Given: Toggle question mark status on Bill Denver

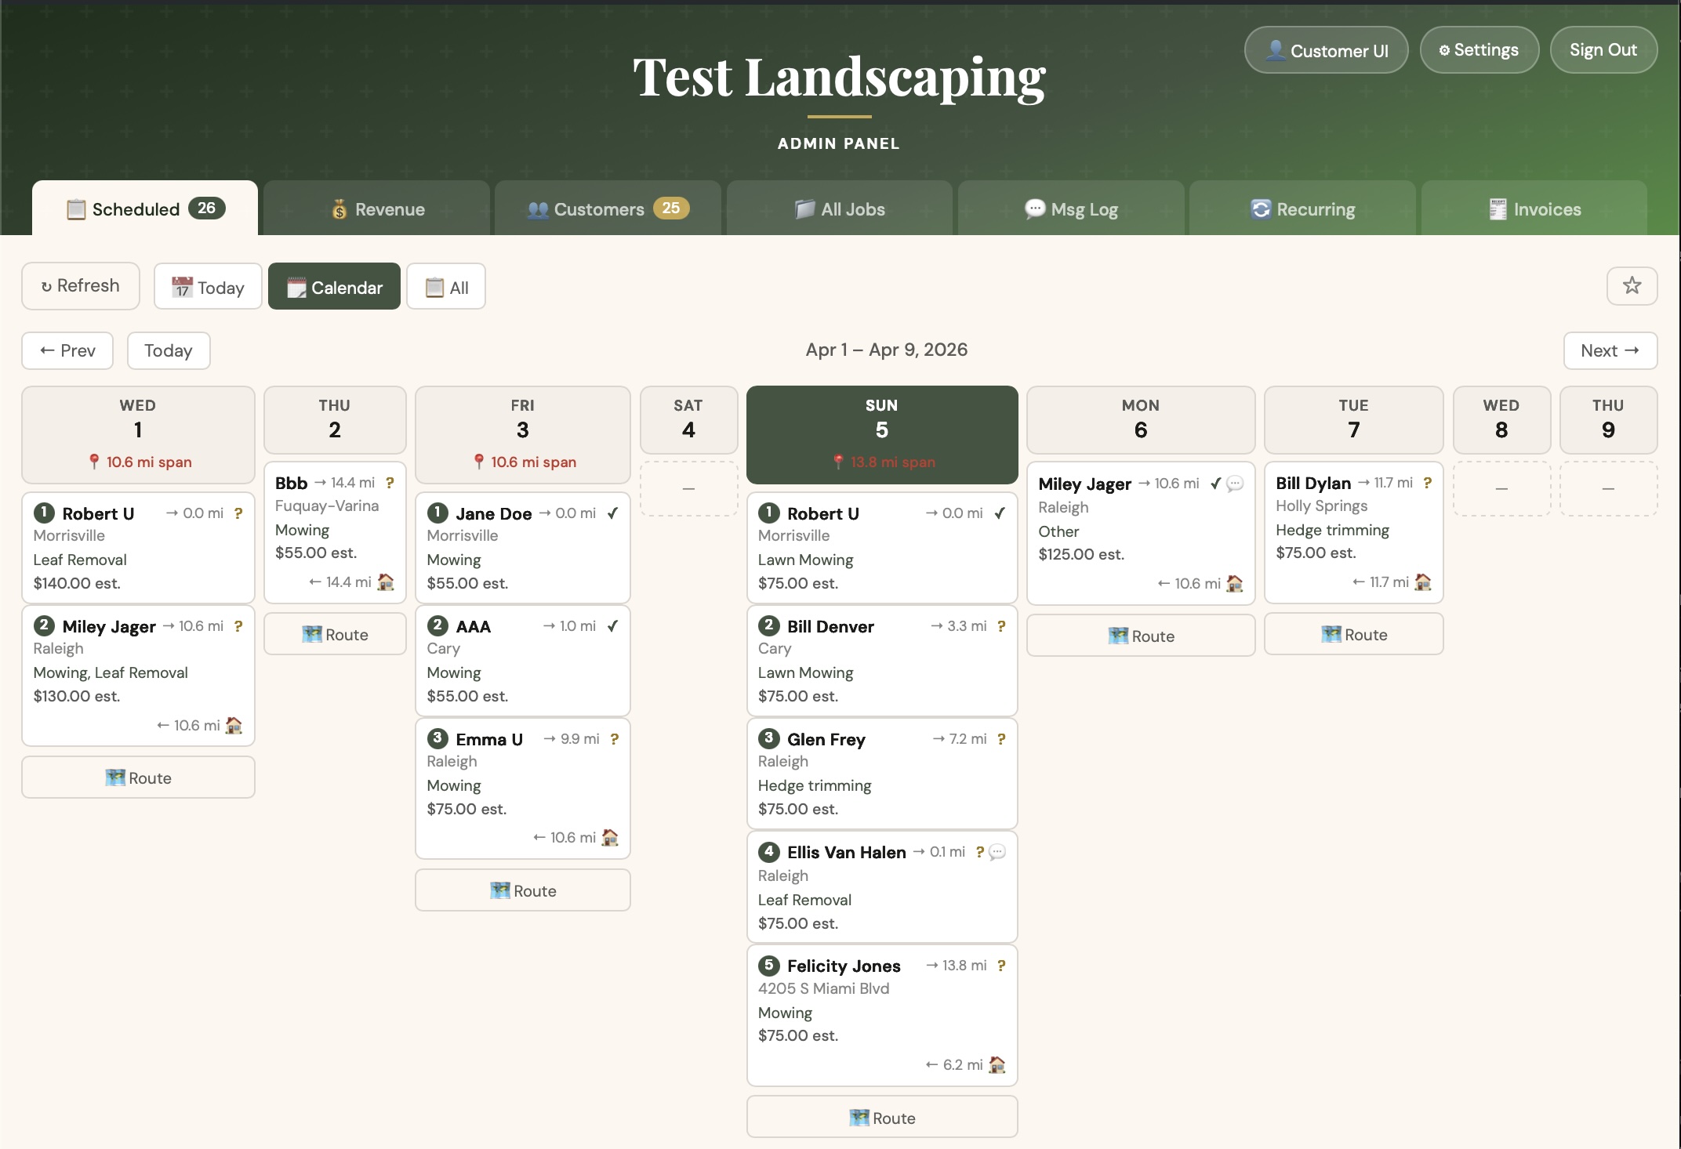Looking at the screenshot, I should (x=1001, y=626).
